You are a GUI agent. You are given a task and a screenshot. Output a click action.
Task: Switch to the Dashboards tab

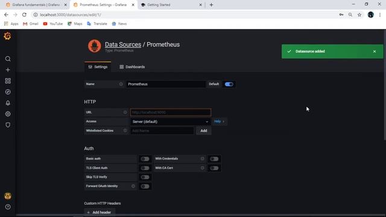132,67
